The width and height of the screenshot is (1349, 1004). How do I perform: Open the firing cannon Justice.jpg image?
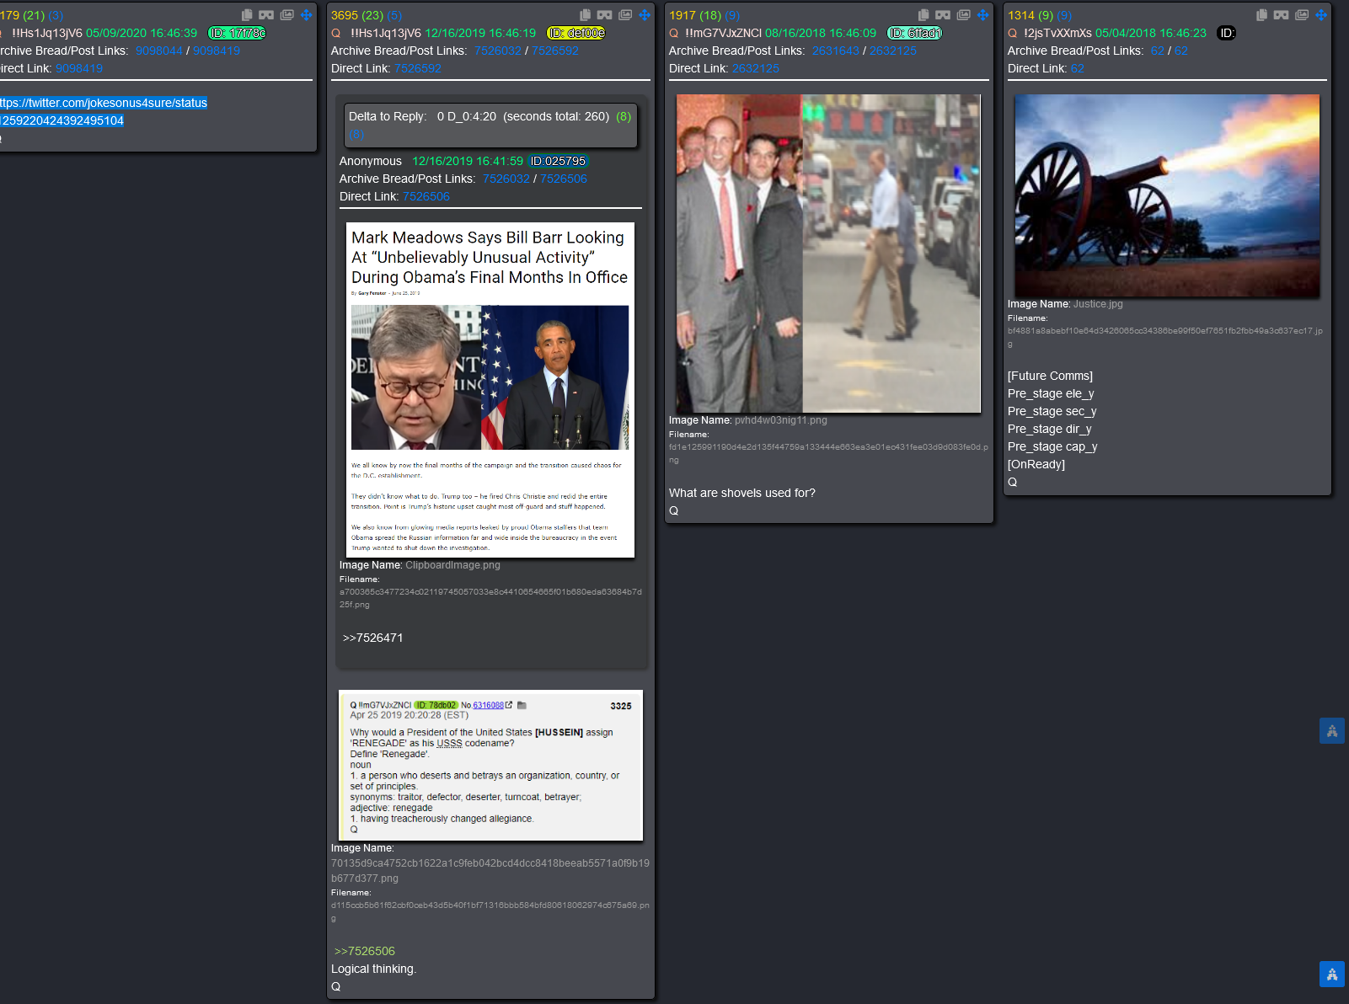pyautogui.click(x=1167, y=195)
